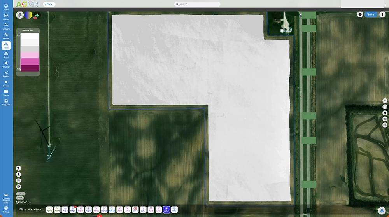
Task: Toggle the map layers stack button
Action: pos(20,15)
